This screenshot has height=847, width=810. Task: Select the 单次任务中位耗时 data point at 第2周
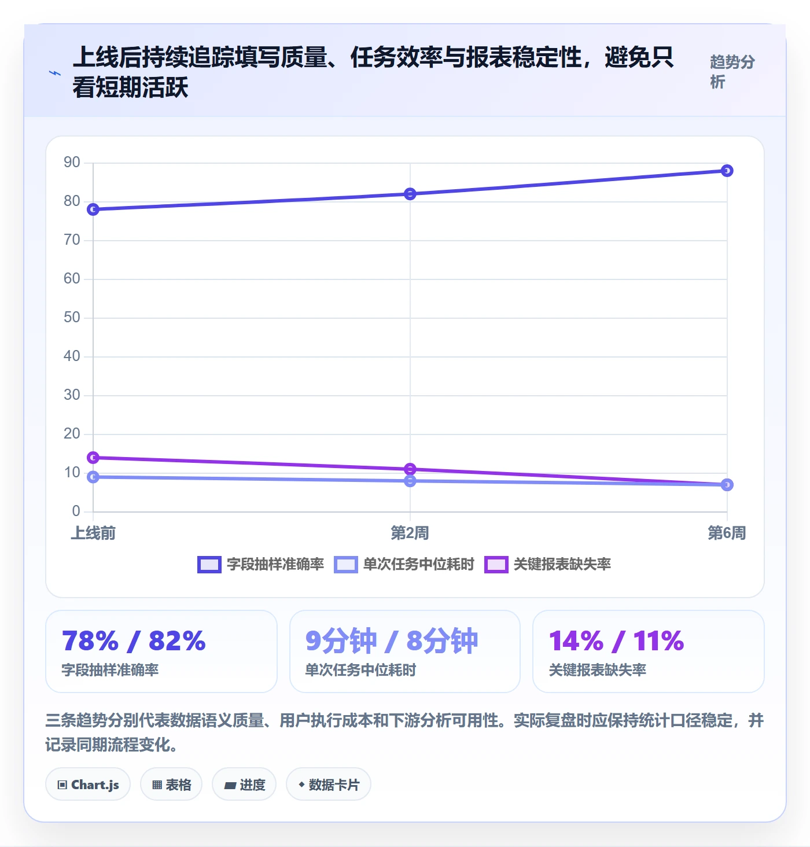point(410,481)
